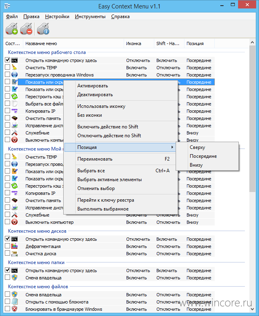Sort by the Позиция column header
The image size is (259, 316).
coord(199,43)
